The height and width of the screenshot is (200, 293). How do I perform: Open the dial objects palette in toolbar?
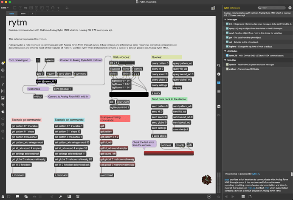[x=53, y=8]
